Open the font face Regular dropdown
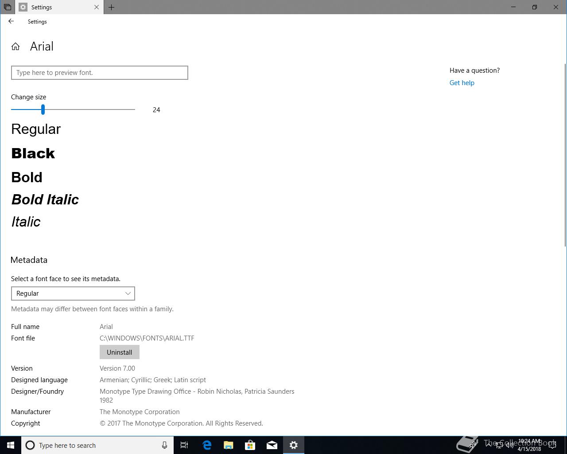Viewport: 567px width, 454px height. point(73,294)
